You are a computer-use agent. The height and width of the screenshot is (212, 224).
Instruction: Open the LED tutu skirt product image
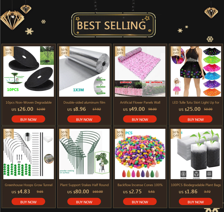click(x=196, y=72)
